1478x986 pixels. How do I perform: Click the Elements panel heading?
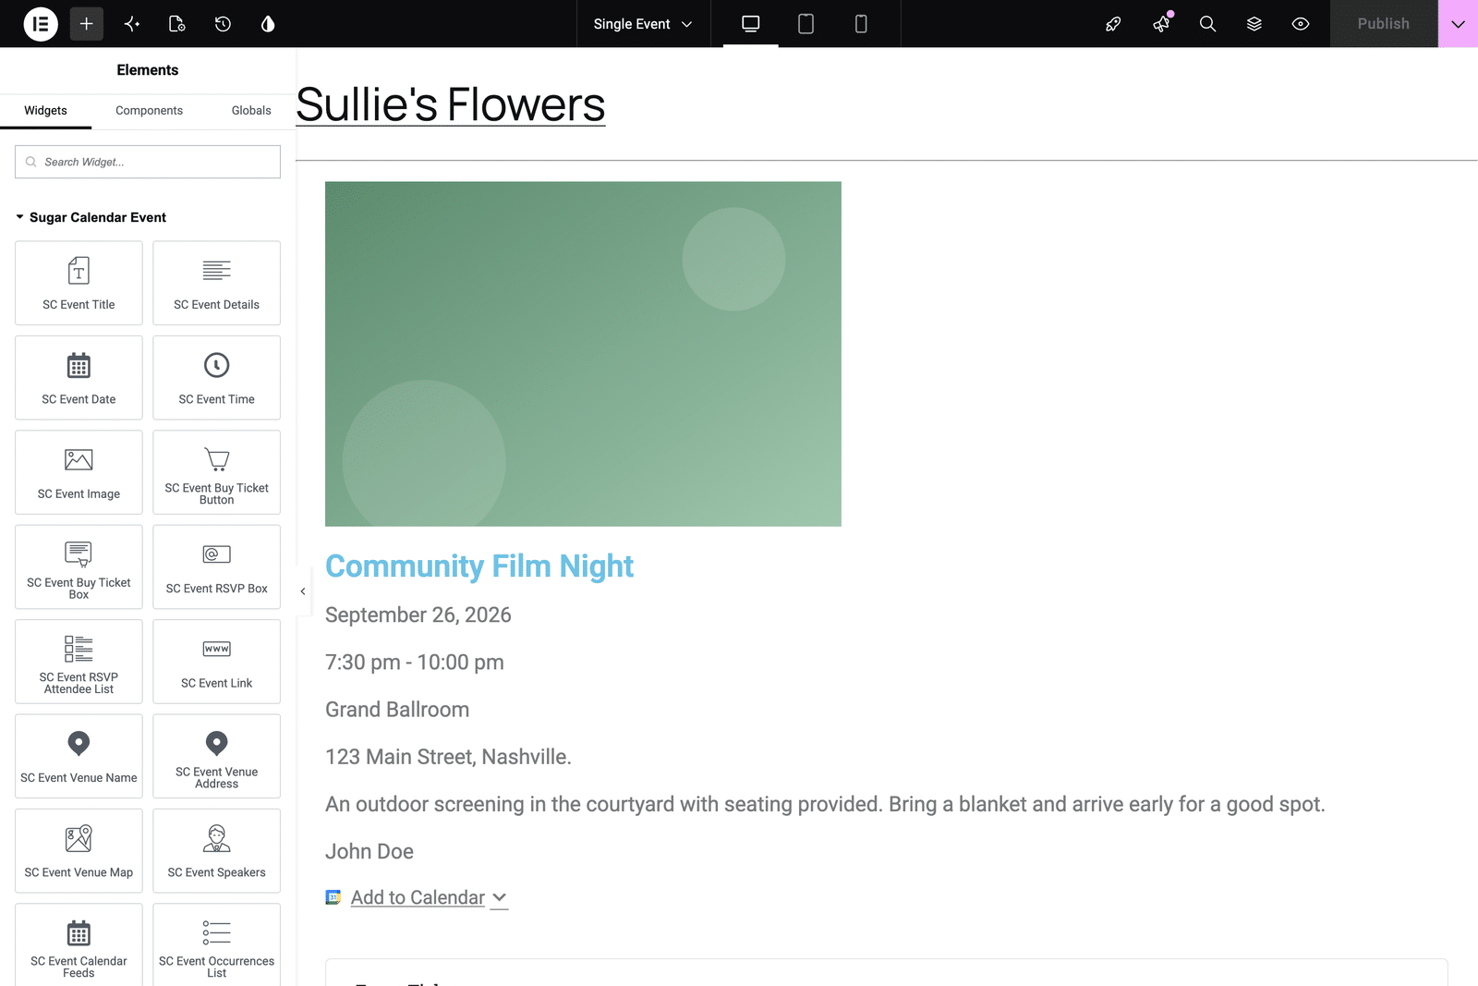(x=148, y=70)
